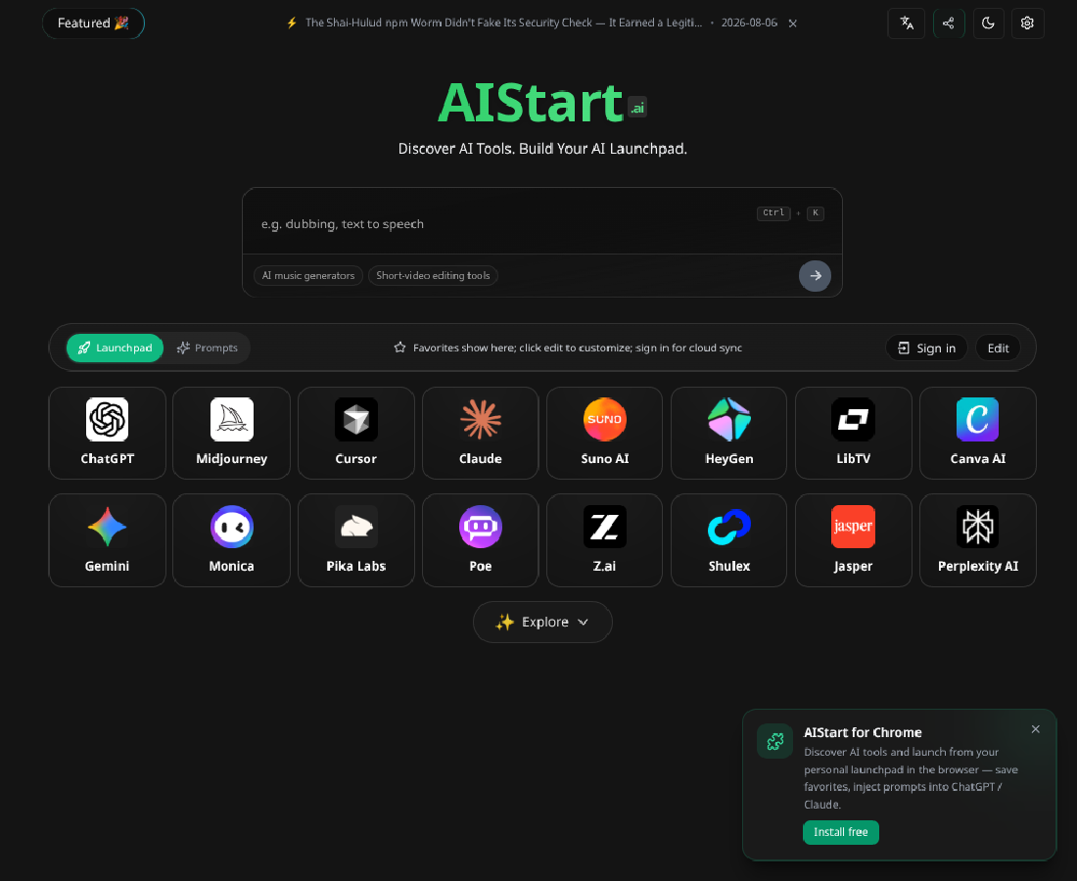
Task: Open the Claude tile
Action: coord(480,433)
